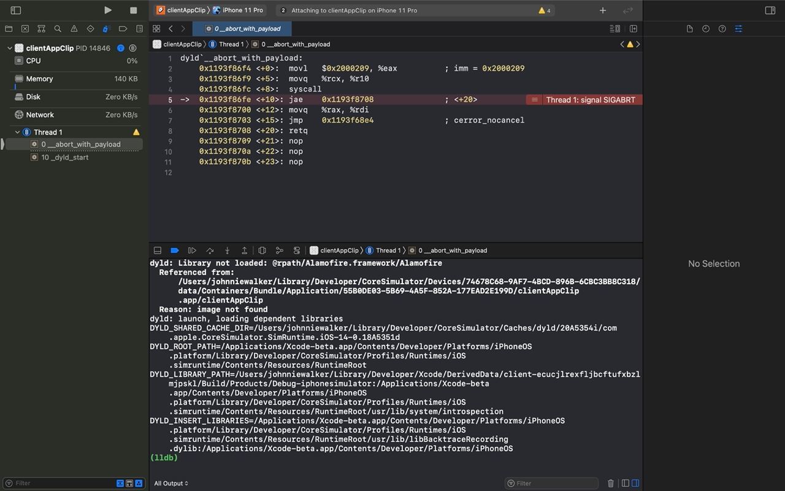Click the Stop button
Image resolution: width=785 pixels, height=491 pixels.
134,10
